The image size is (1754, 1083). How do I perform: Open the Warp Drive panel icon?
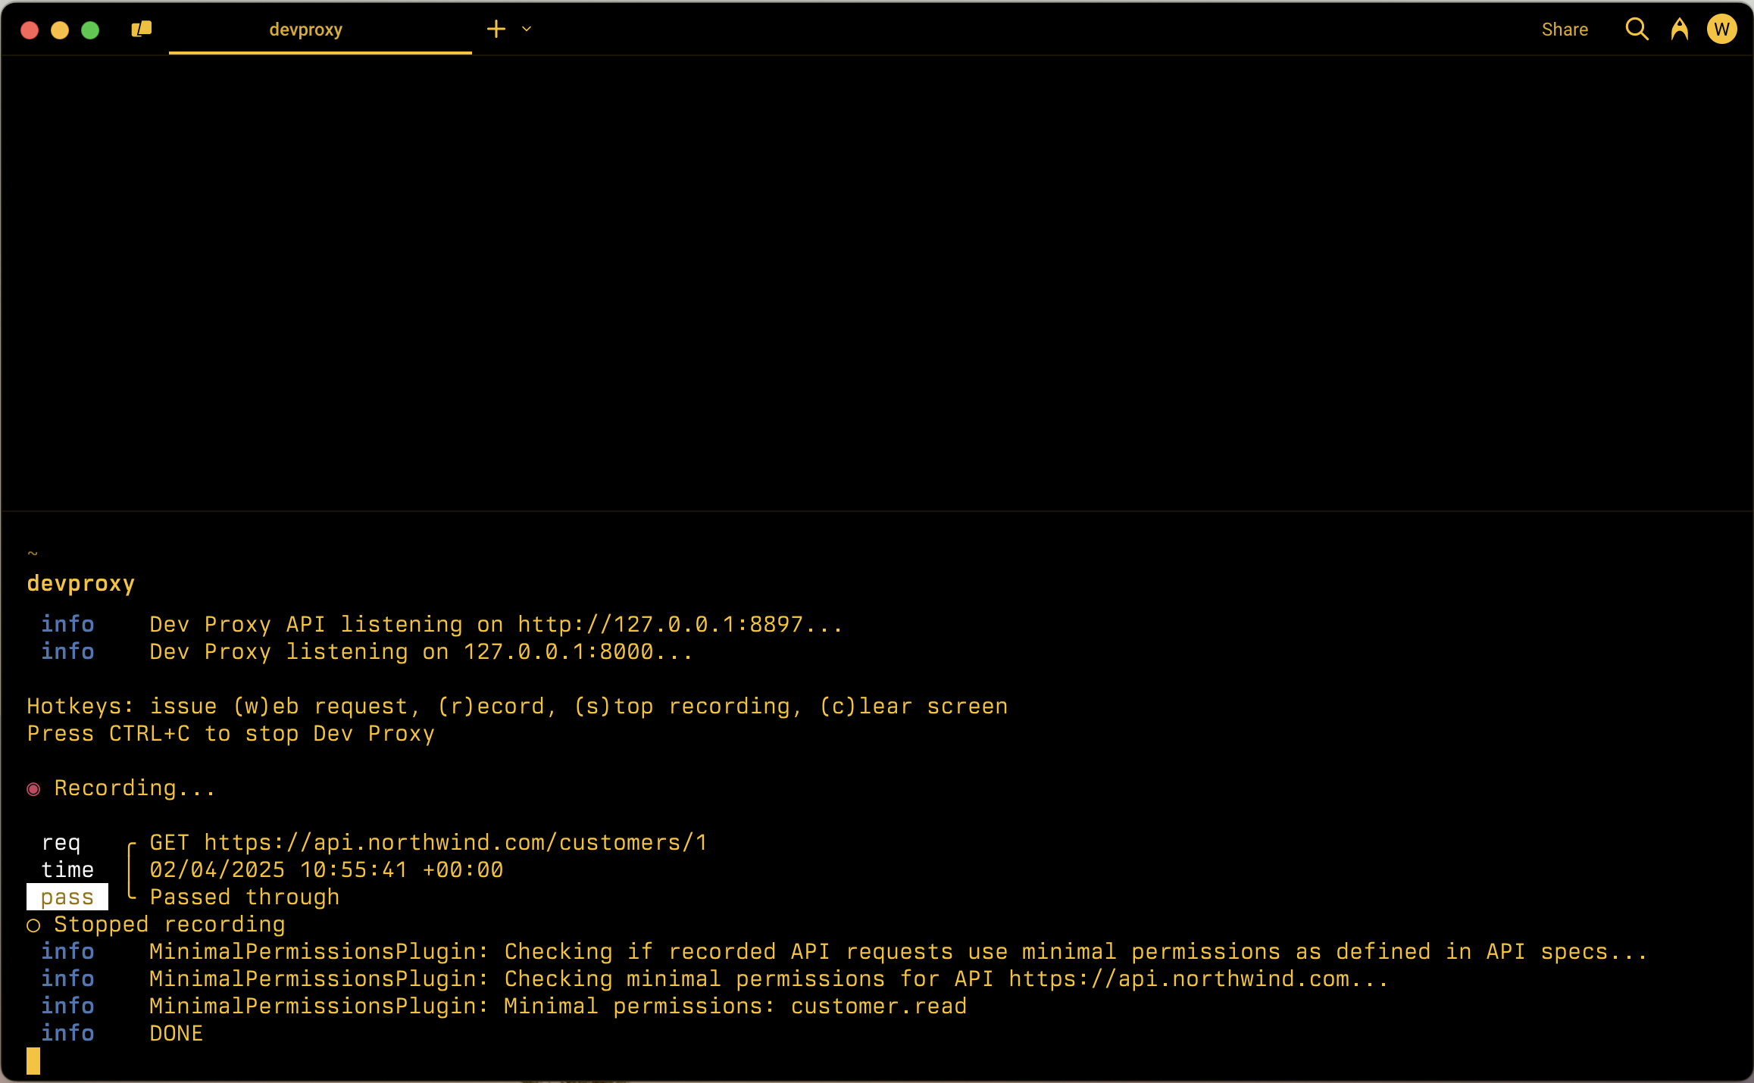pos(142,30)
